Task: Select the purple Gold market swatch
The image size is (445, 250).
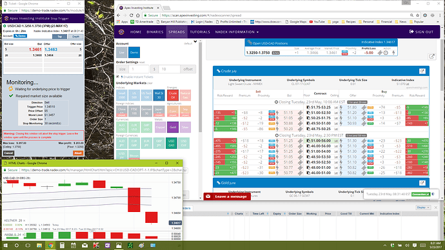Action: 173,128
